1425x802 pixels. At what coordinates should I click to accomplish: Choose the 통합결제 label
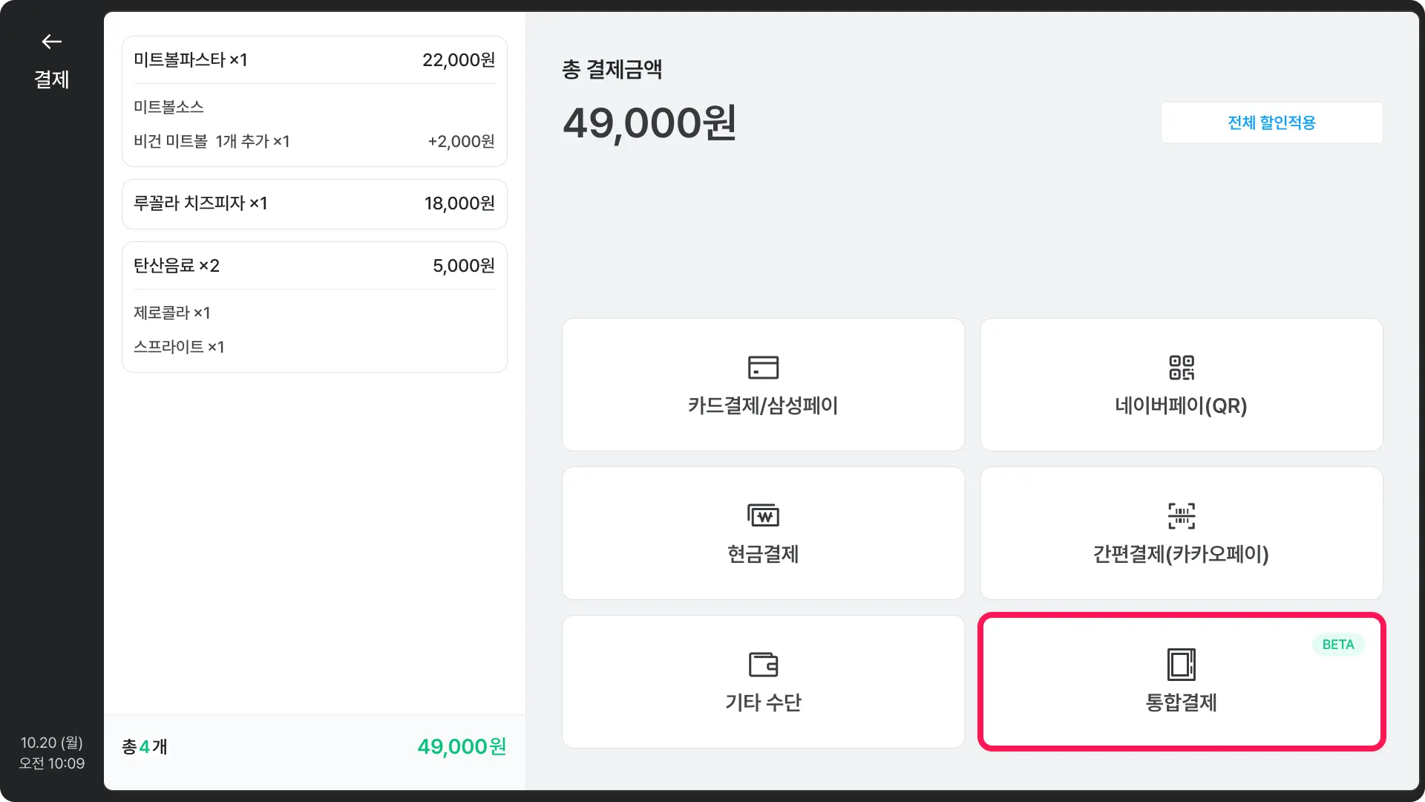pyautogui.click(x=1181, y=702)
